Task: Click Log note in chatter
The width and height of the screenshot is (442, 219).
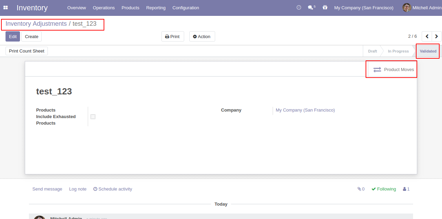Action: [x=78, y=189]
